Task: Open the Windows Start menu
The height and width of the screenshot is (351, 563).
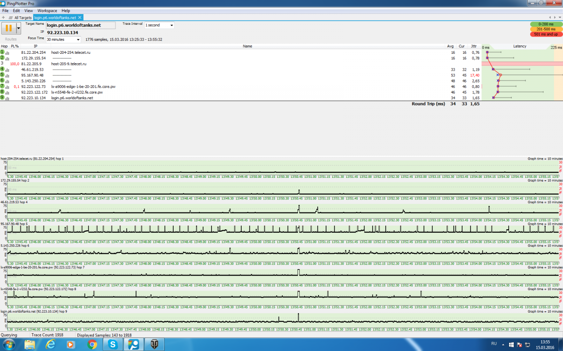Action: [9, 345]
